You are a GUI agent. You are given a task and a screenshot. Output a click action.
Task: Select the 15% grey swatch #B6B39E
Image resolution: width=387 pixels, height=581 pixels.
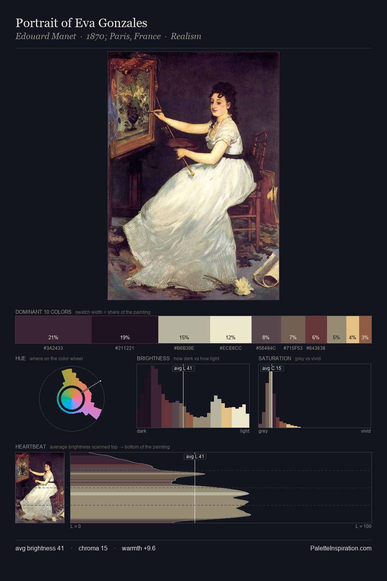184,330
